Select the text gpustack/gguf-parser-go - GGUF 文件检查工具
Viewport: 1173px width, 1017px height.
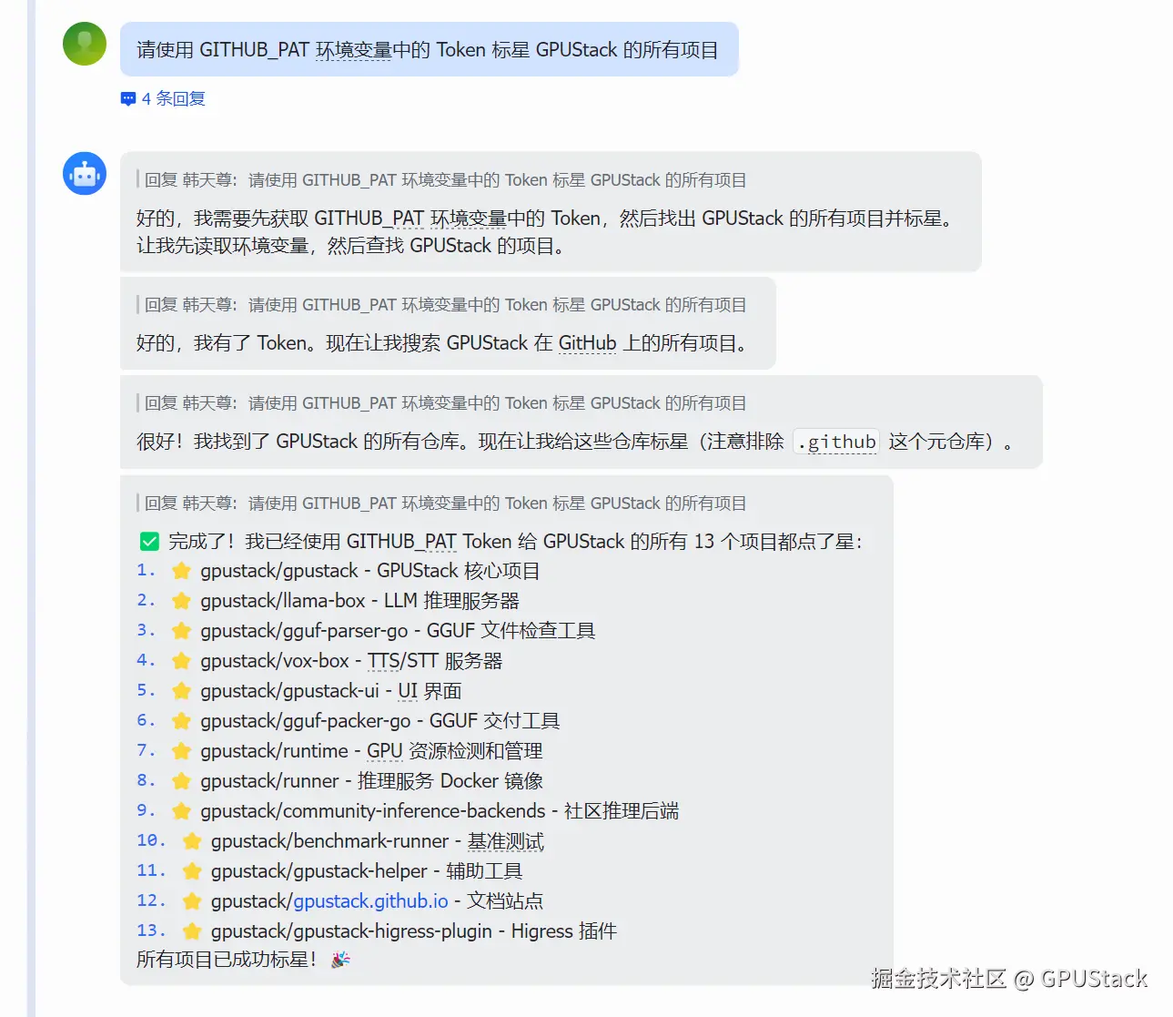[x=398, y=631]
